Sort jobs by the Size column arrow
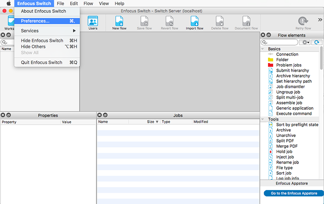 157,122
